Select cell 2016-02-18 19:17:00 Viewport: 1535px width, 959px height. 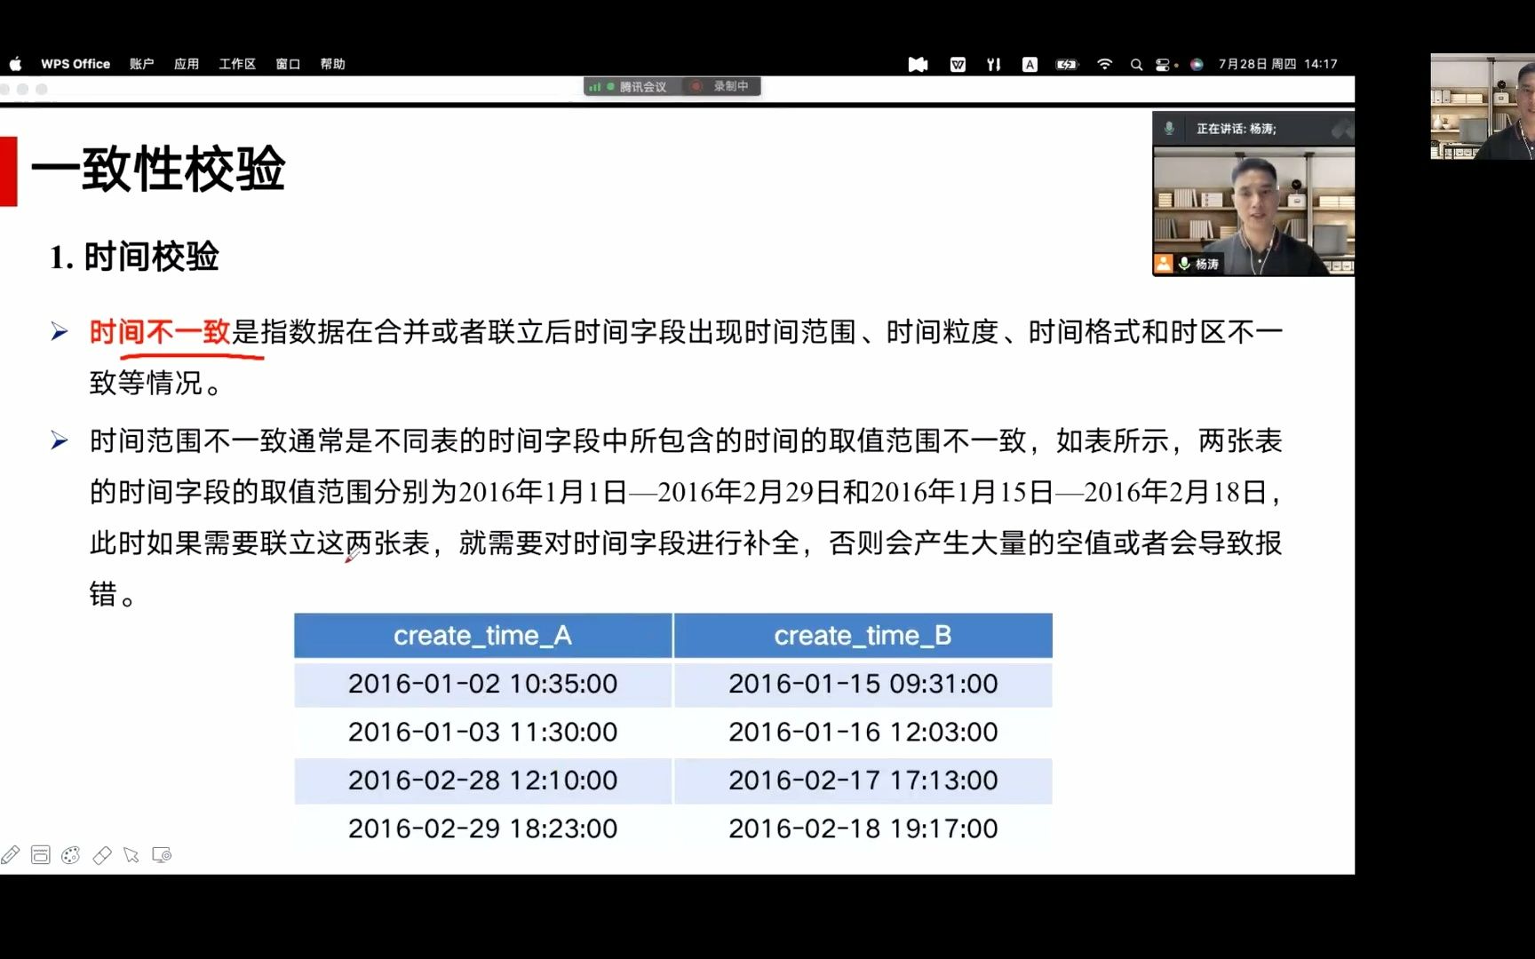click(x=863, y=828)
